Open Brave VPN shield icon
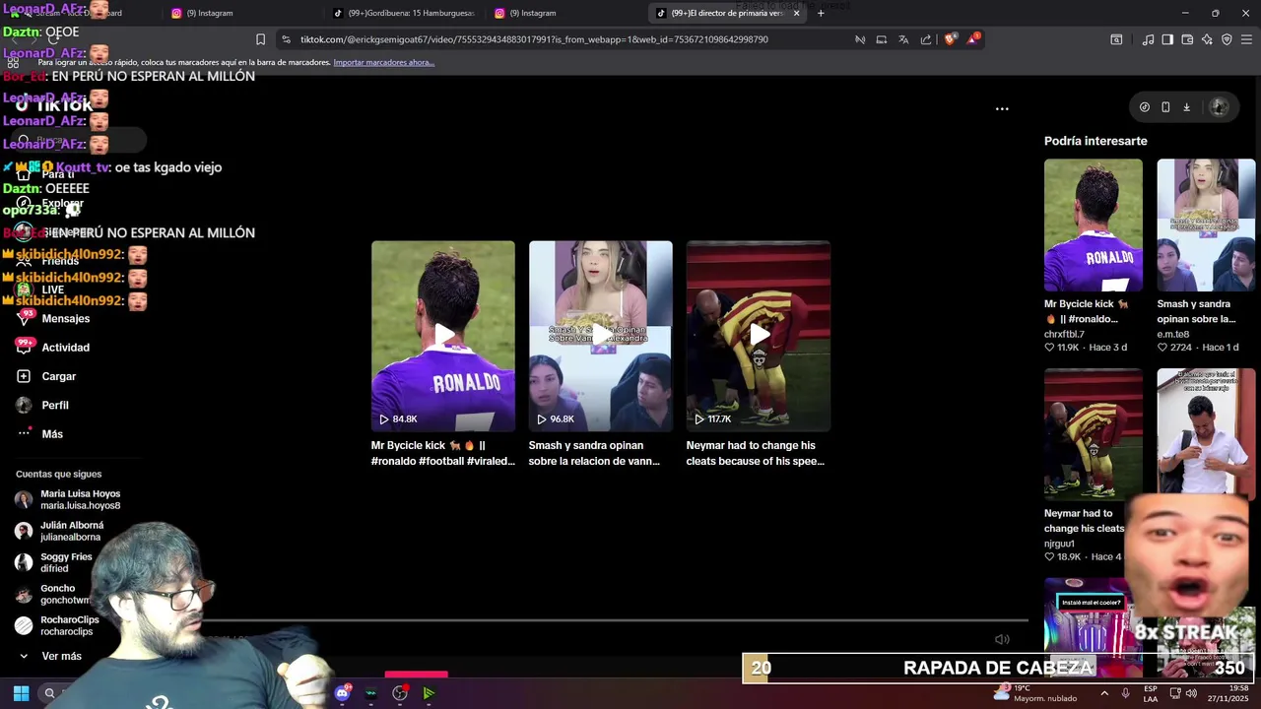 1227,39
